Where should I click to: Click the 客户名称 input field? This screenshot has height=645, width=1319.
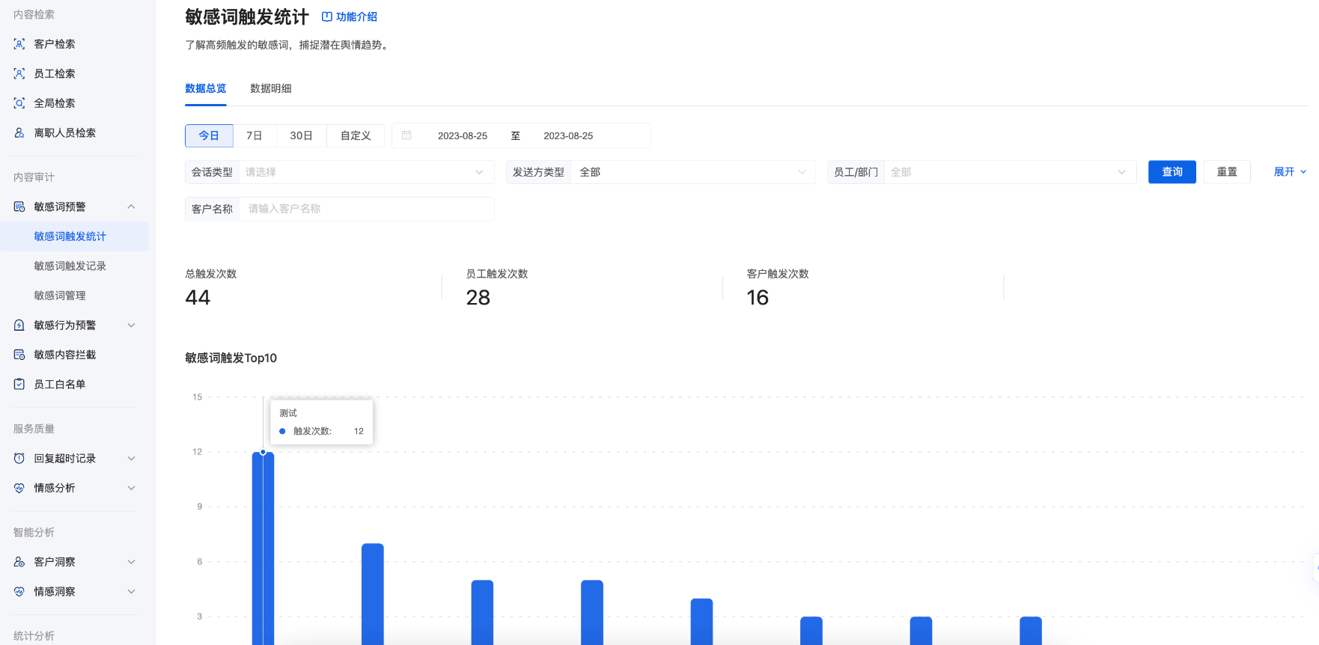point(367,209)
